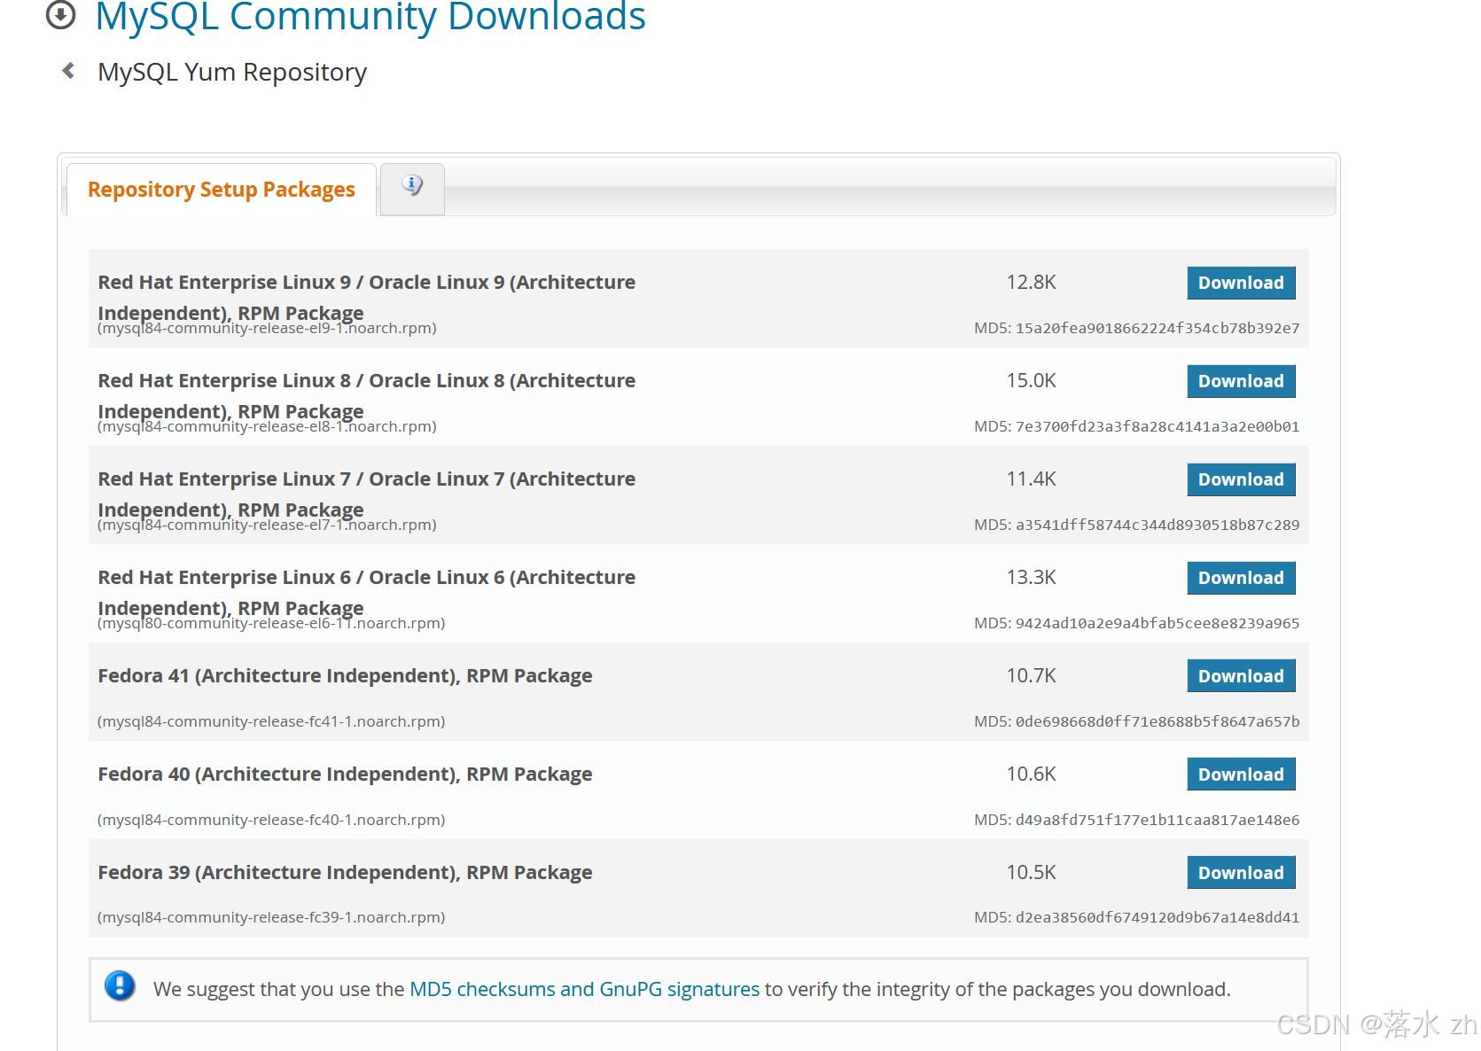Click filename mysql84-community-release-el9-1.noarch.rpm
The height and width of the screenshot is (1051, 1481).
[267, 329]
